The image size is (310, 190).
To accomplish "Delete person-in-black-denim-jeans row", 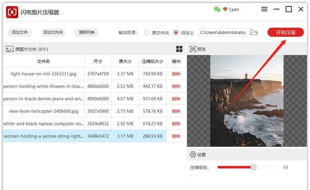I will [176, 99].
